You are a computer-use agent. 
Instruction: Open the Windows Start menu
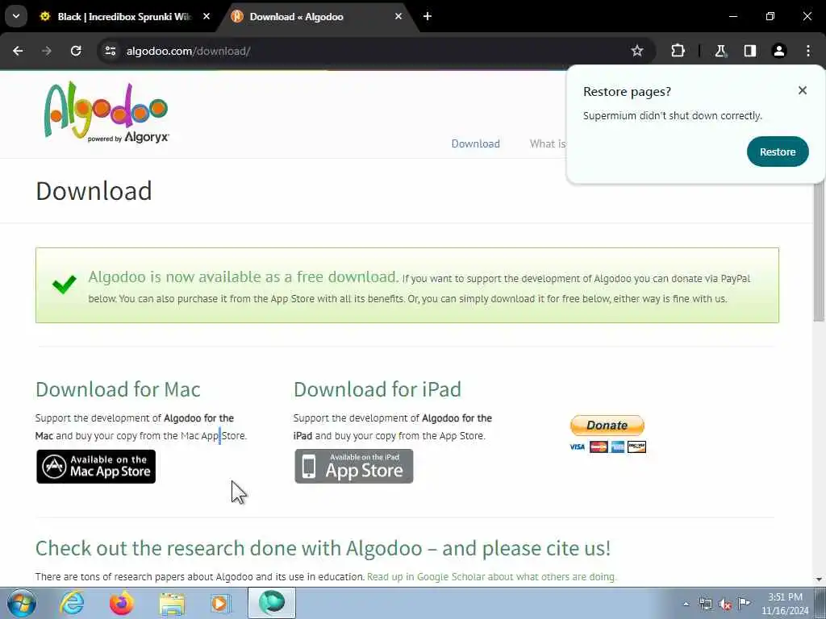pos(22,603)
